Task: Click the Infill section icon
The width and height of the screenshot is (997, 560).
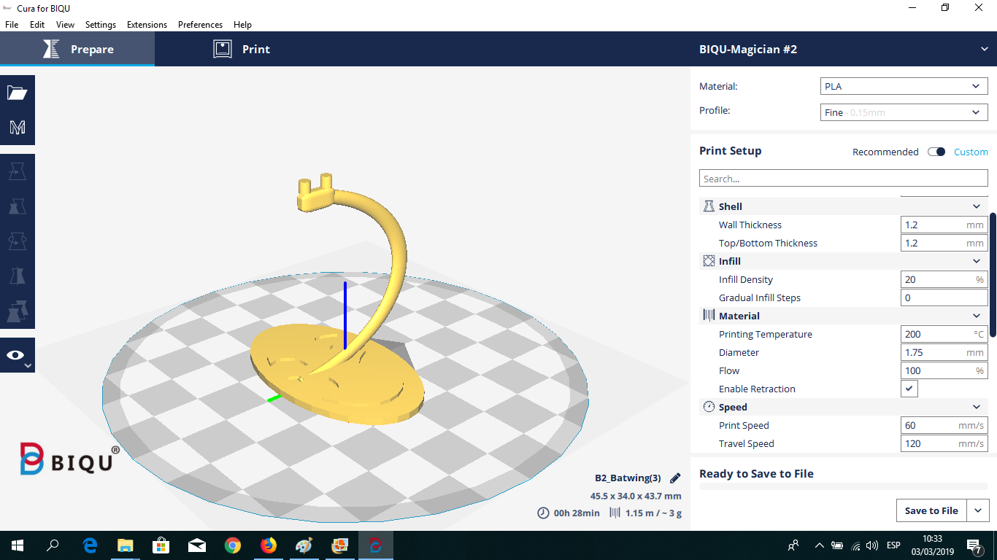Action: pos(709,261)
